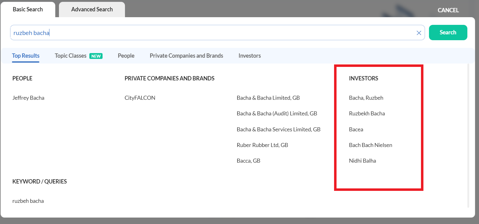Viewport: 479px width, 224px height.
Task: Select the Basic Search tab
Action: coord(28,10)
